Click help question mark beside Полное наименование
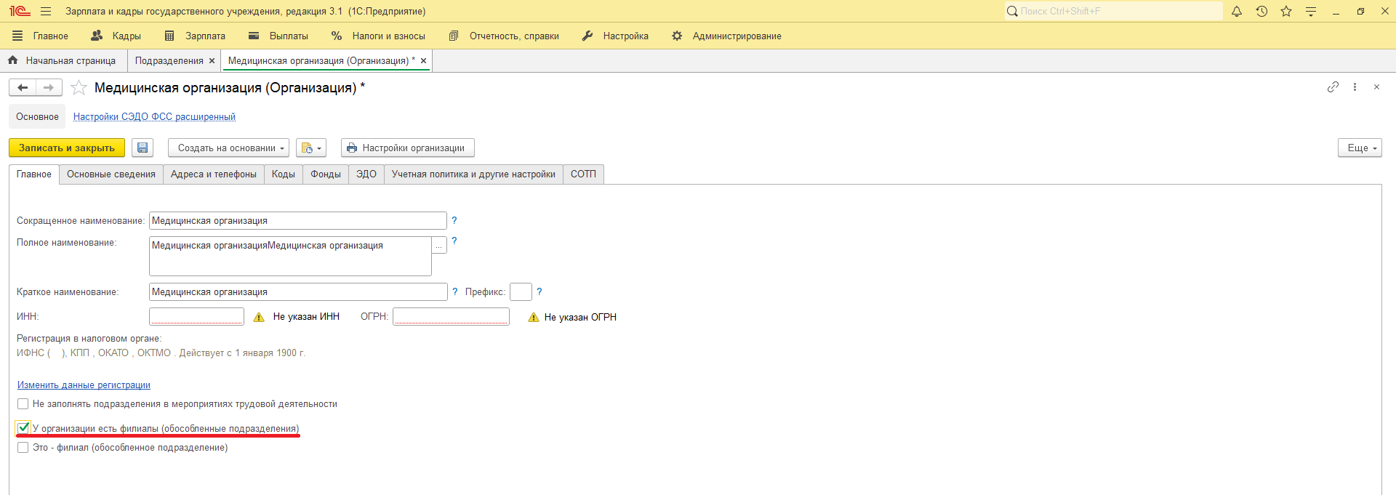This screenshot has height=495, width=1396. [x=454, y=241]
